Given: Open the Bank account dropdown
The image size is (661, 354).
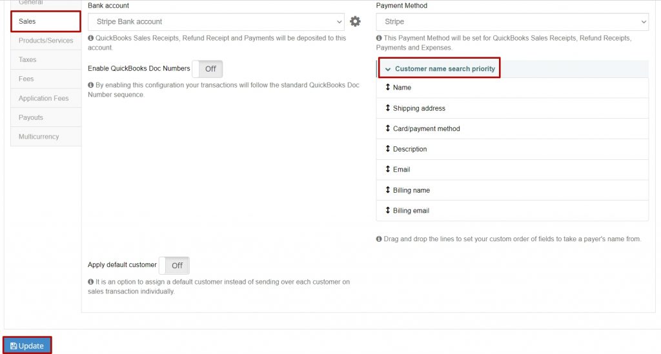Looking at the screenshot, I should pos(216,22).
